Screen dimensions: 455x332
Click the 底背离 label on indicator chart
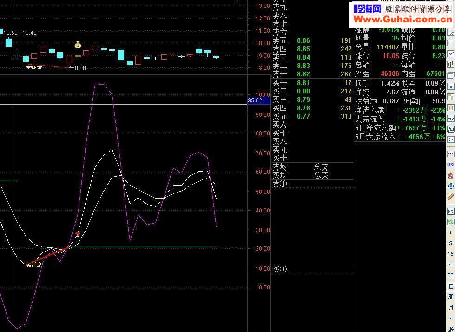coord(33,265)
